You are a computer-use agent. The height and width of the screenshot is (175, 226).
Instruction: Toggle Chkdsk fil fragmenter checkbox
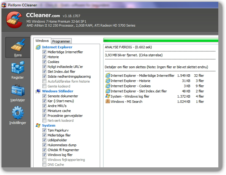[x=44, y=150]
